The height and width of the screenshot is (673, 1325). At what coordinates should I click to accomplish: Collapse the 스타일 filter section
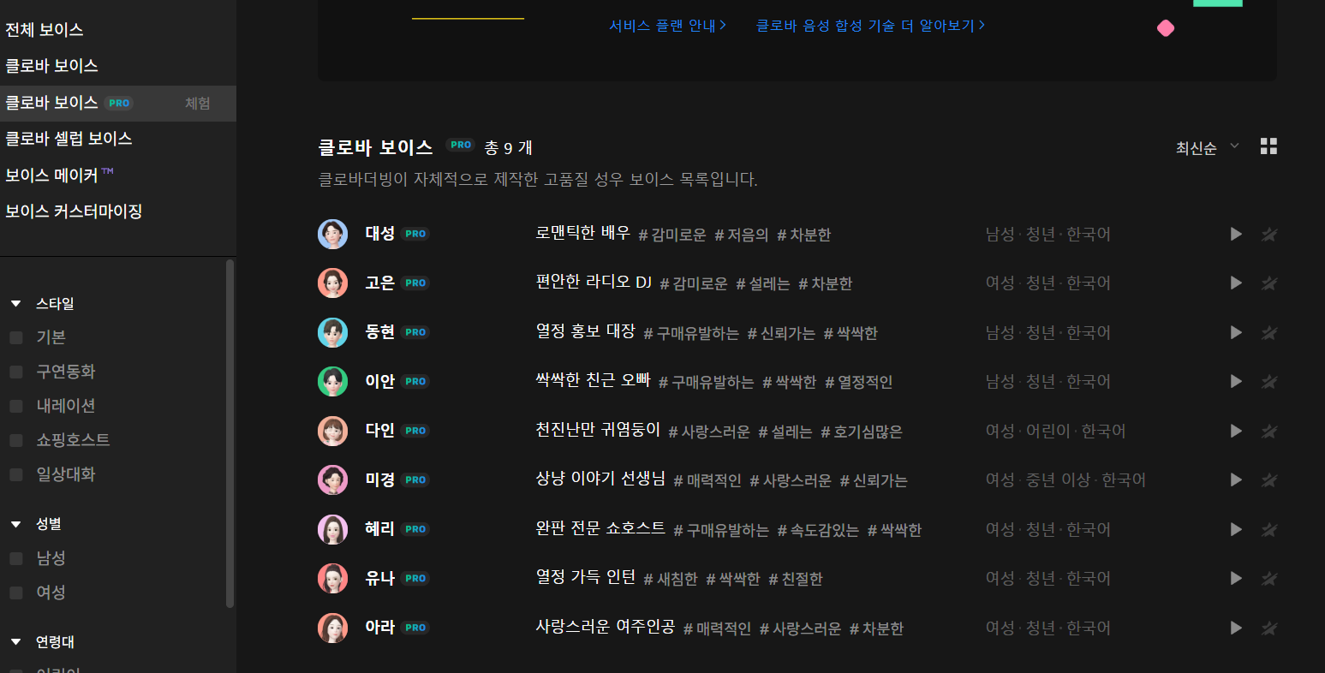click(16, 304)
